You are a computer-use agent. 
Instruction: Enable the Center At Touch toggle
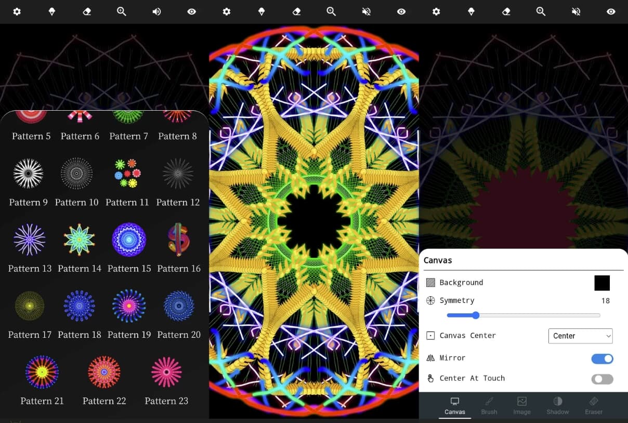click(602, 379)
